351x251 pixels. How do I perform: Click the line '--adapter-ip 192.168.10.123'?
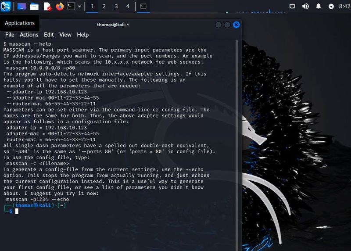47,92
